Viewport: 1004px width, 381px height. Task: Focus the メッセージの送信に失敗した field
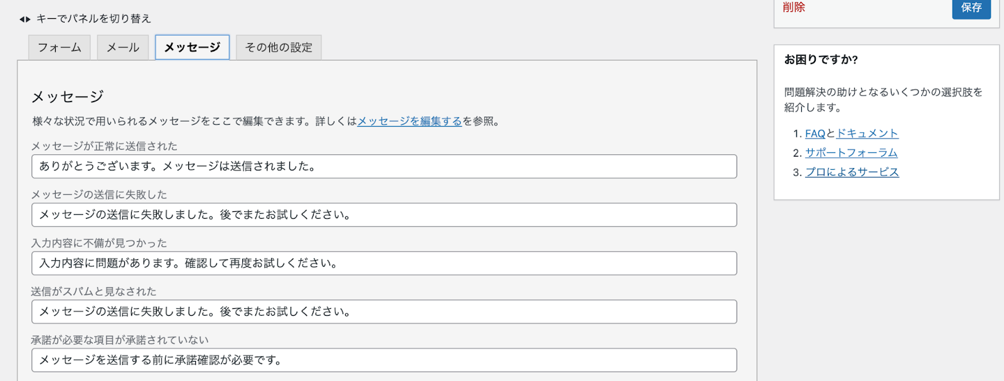pyautogui.click(x=384, y=215)
